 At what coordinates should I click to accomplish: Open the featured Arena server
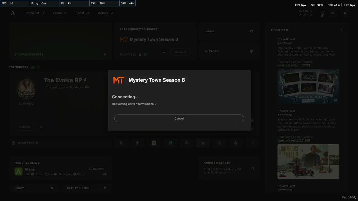click(60, 168)
